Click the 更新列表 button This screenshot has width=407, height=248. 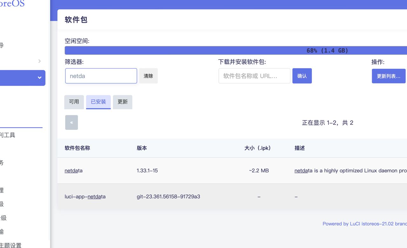click(x=389, y=76)
